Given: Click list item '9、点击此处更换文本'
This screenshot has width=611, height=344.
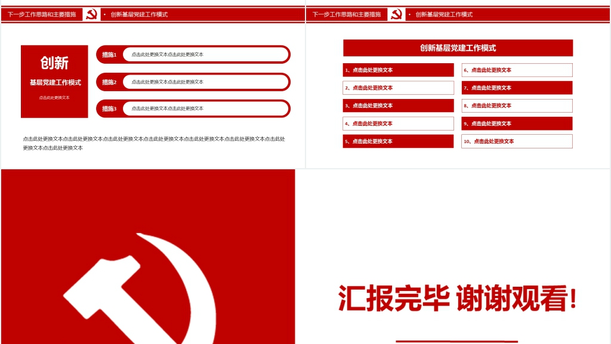Looking at the screenshot, I should (x=517, y=123).
